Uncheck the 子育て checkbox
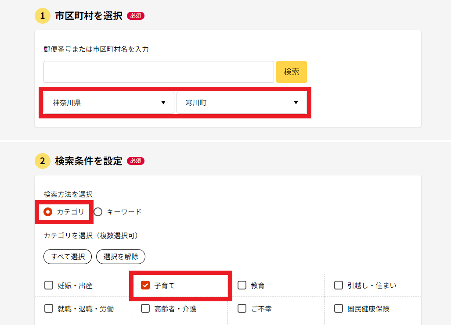Image resolution: width=451 pixels, height=325 pixels. [145, 286]
